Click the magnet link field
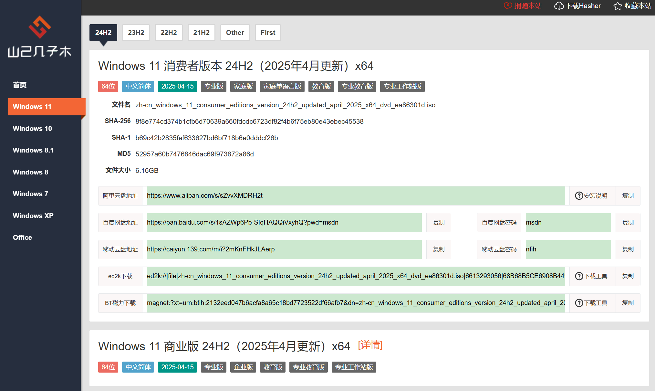 356,303
